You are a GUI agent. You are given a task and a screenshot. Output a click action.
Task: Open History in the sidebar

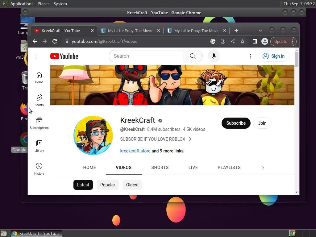pos(39,169)
